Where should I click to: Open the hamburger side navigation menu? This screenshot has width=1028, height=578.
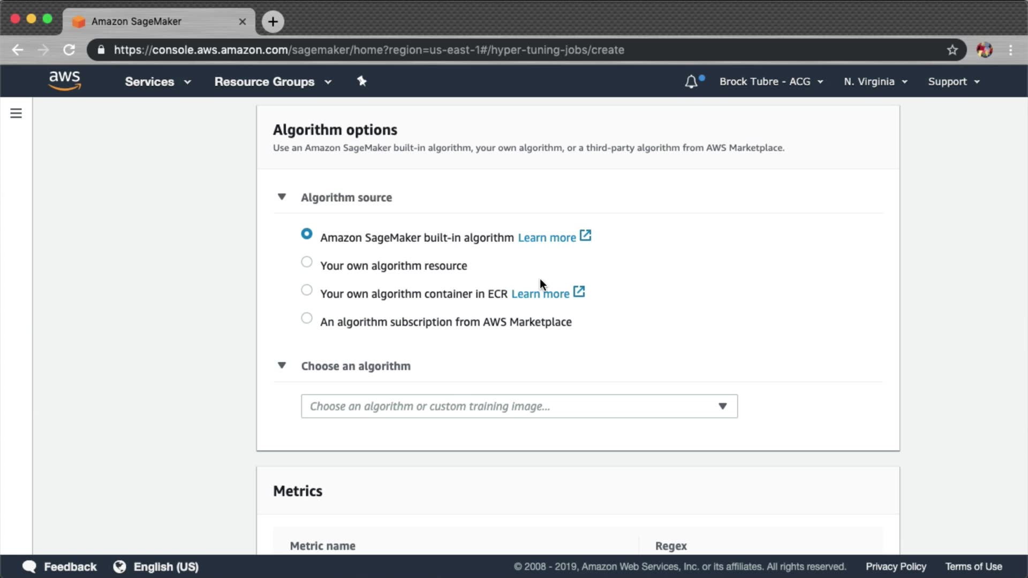click(x=16, y=113)
